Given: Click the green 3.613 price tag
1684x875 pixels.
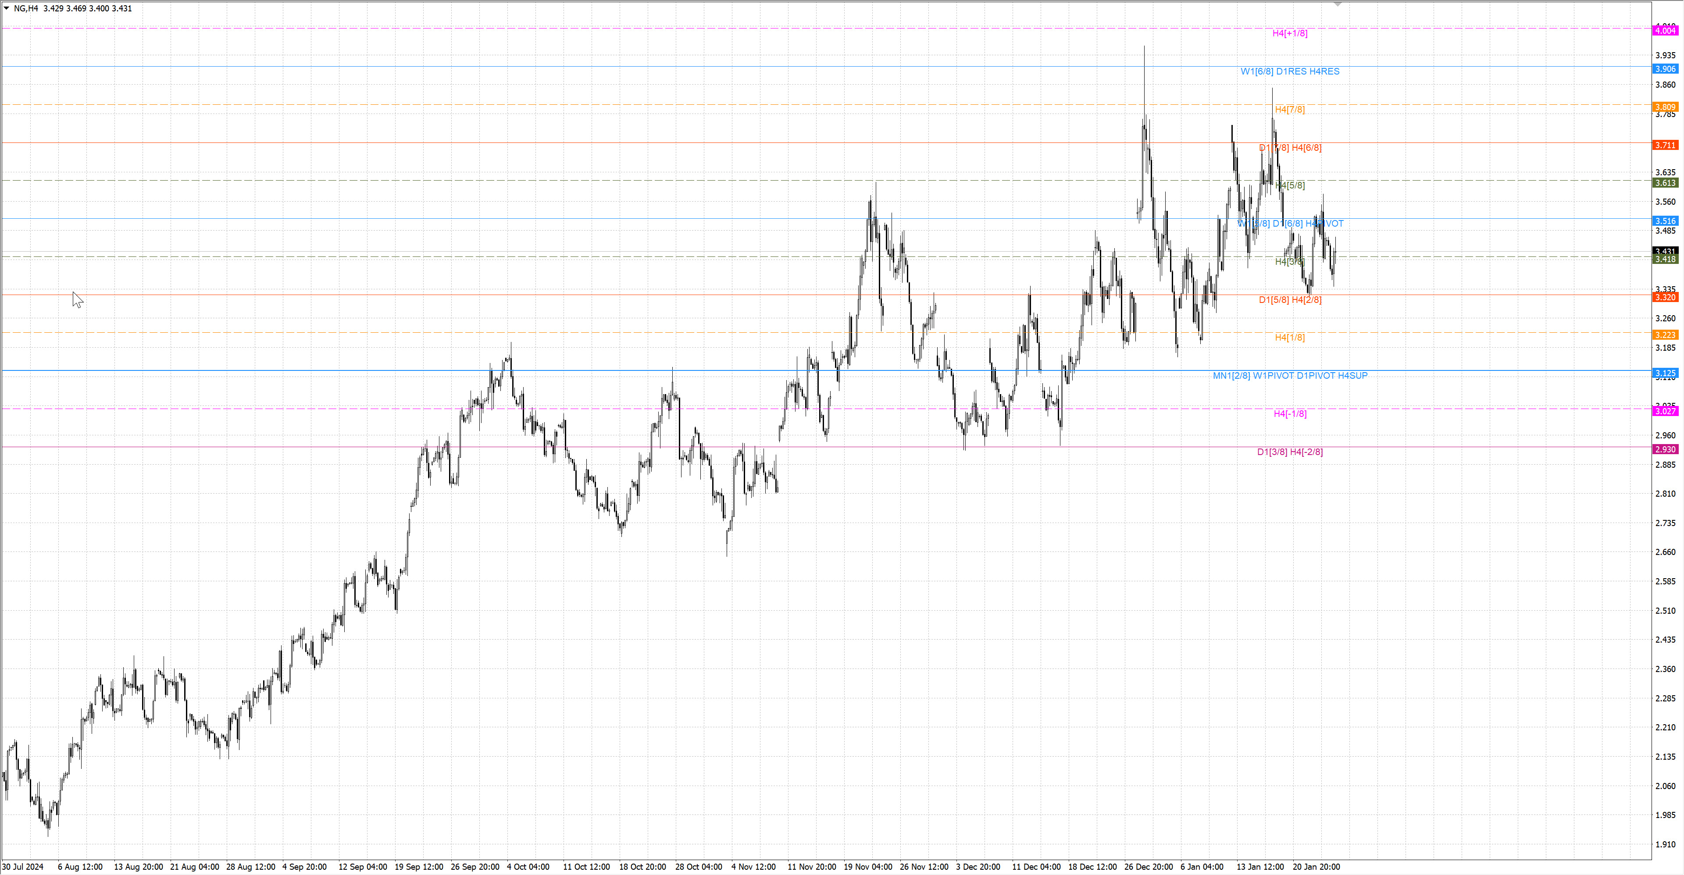Looking at the screenshot, I should 1665,183.
